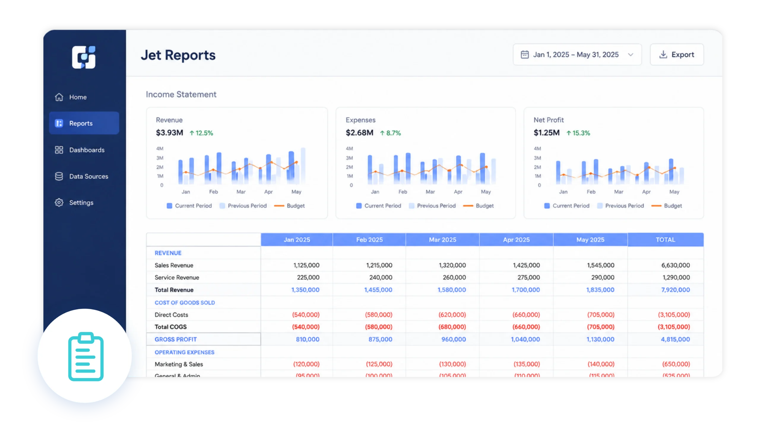Click the Home house icon

pos(59,97)
